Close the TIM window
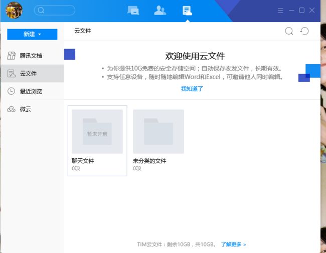Screen dimensions: 326x253 (312, 10)
